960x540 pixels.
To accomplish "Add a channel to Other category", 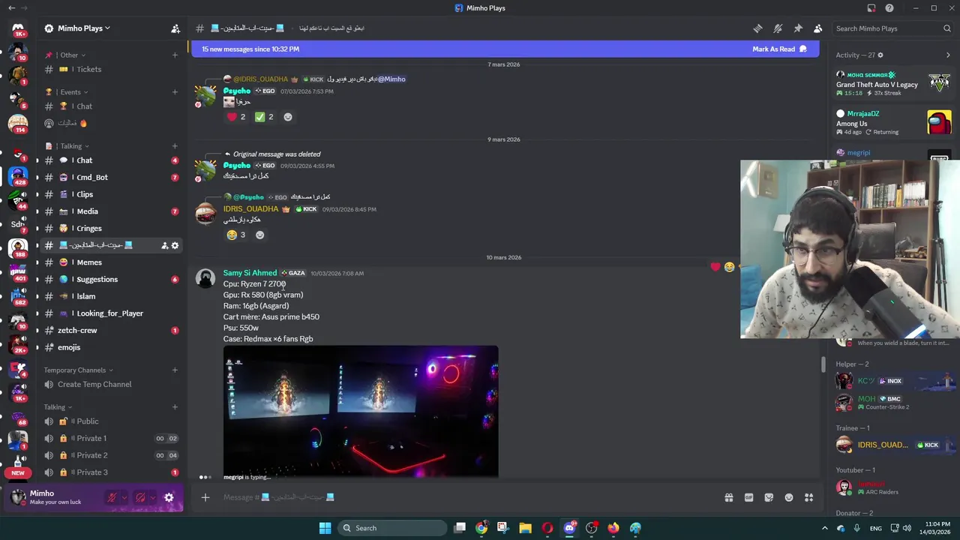I will [175, 55].
